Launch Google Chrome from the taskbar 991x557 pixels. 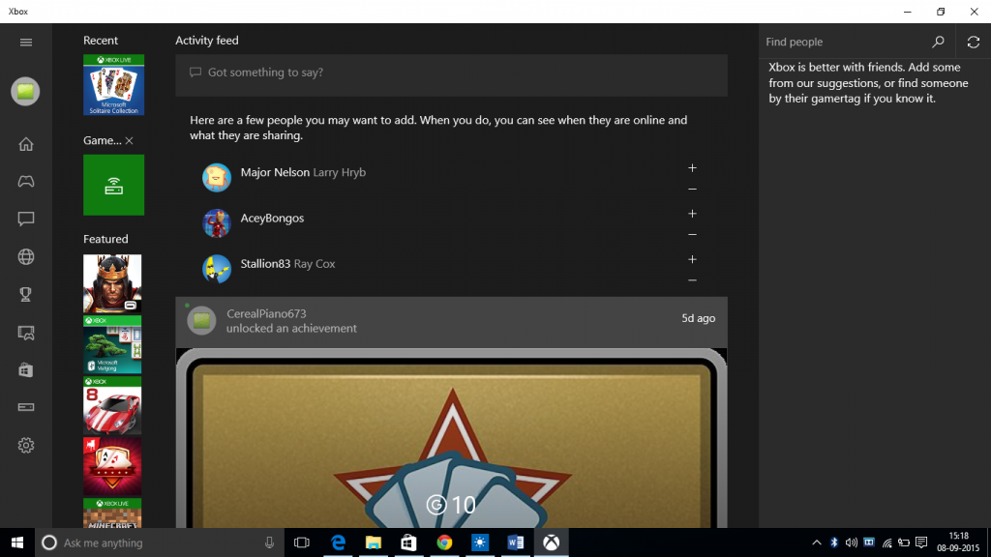tap(444, 542)
